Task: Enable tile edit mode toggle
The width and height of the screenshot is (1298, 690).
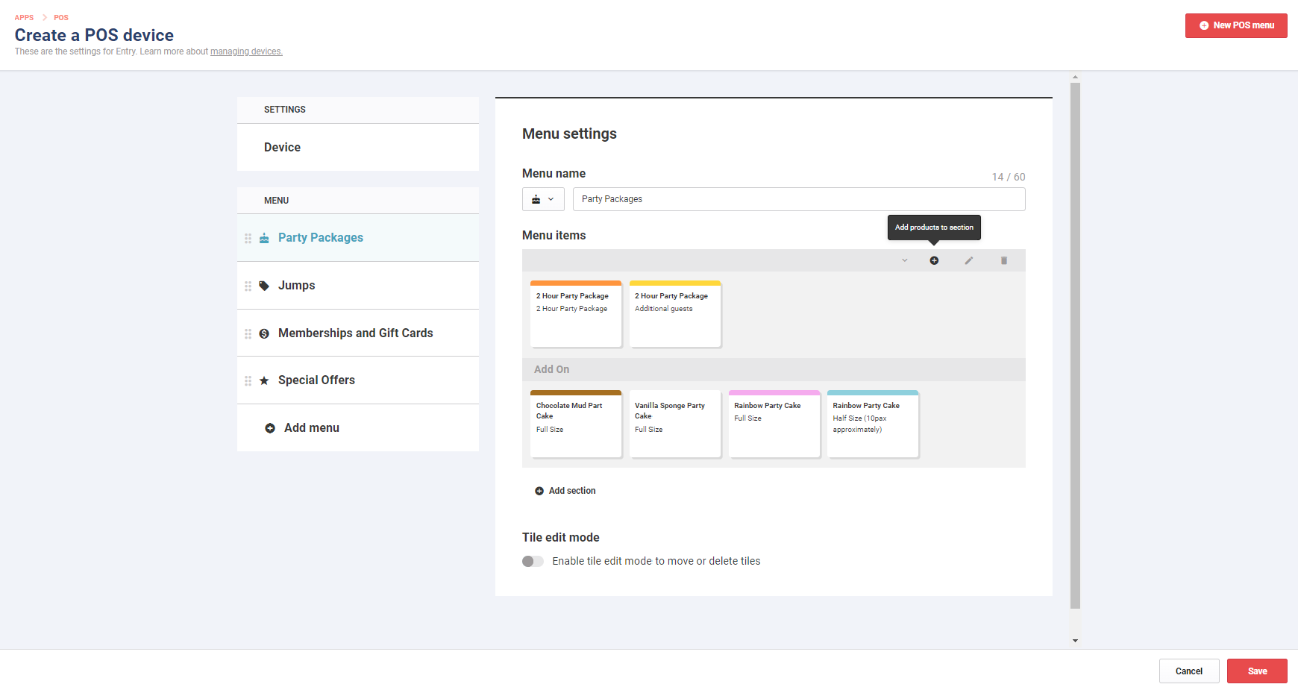Action: (533, 561)
